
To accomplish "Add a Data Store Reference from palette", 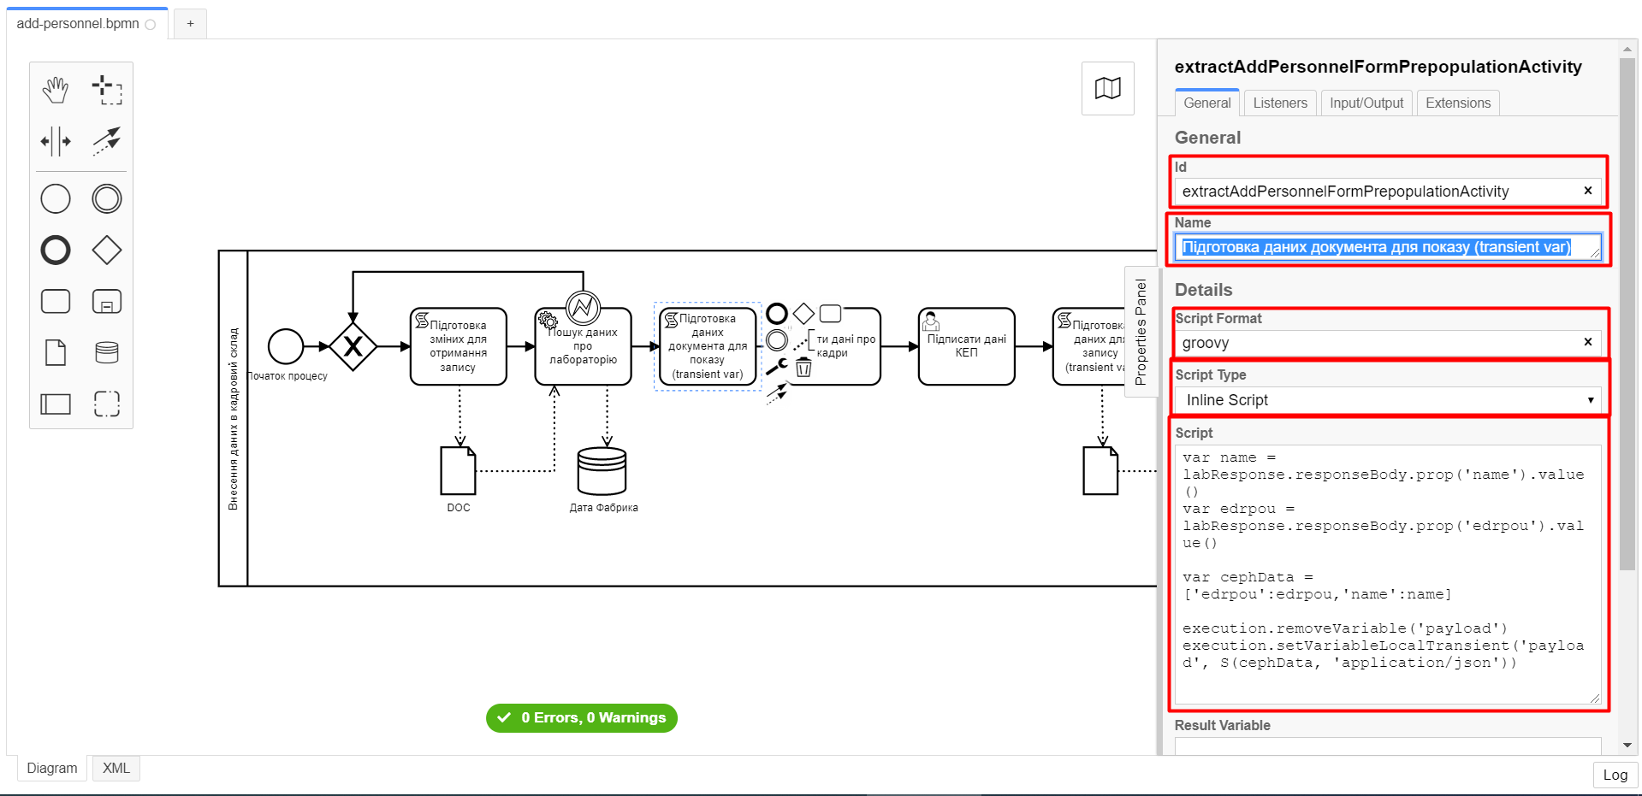I will point(107,352).
